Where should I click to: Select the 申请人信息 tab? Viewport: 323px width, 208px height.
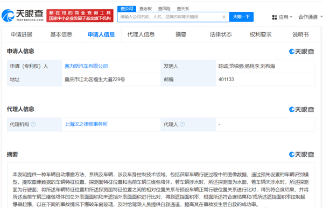101,34
